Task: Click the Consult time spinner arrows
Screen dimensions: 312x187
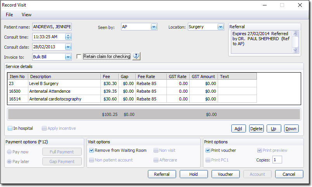Action: [x=68, y=37]
